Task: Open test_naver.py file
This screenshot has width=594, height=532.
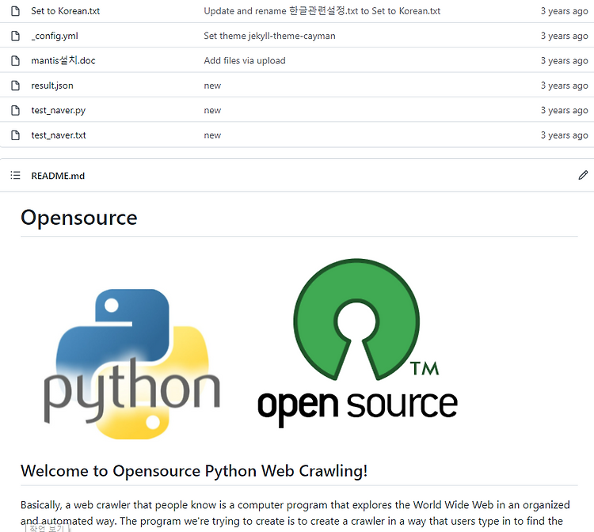Action: [59, 111]
